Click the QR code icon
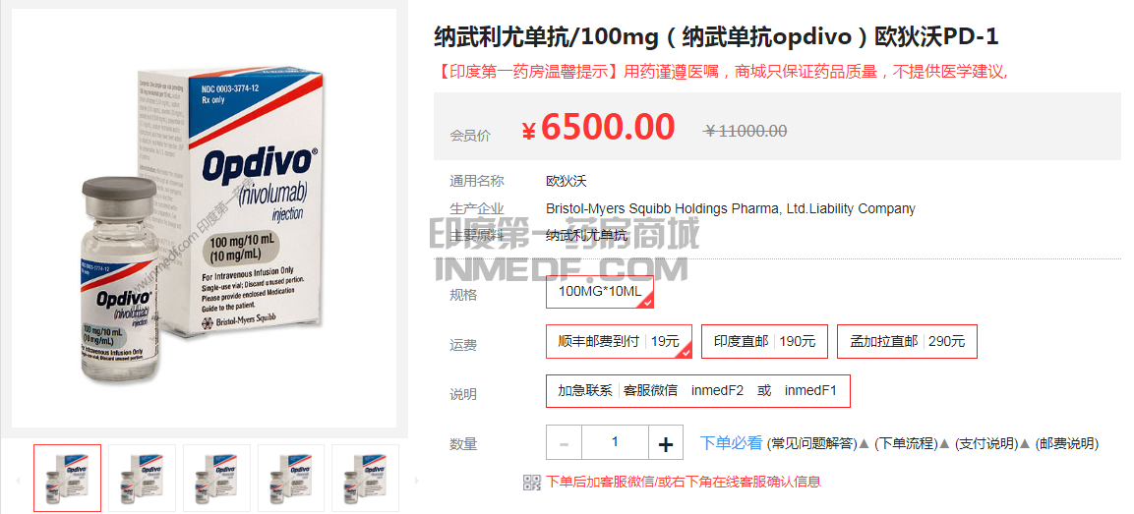The height and width of the screenshot is (514, 1134). (531, 483)
